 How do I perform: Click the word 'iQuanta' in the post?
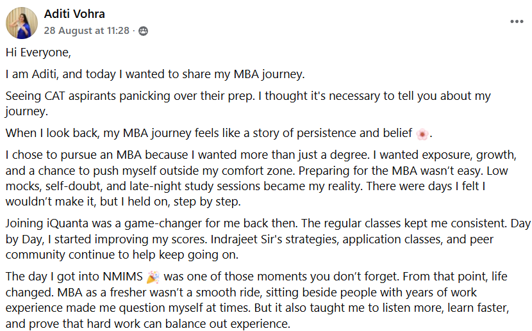click(60, 223)
